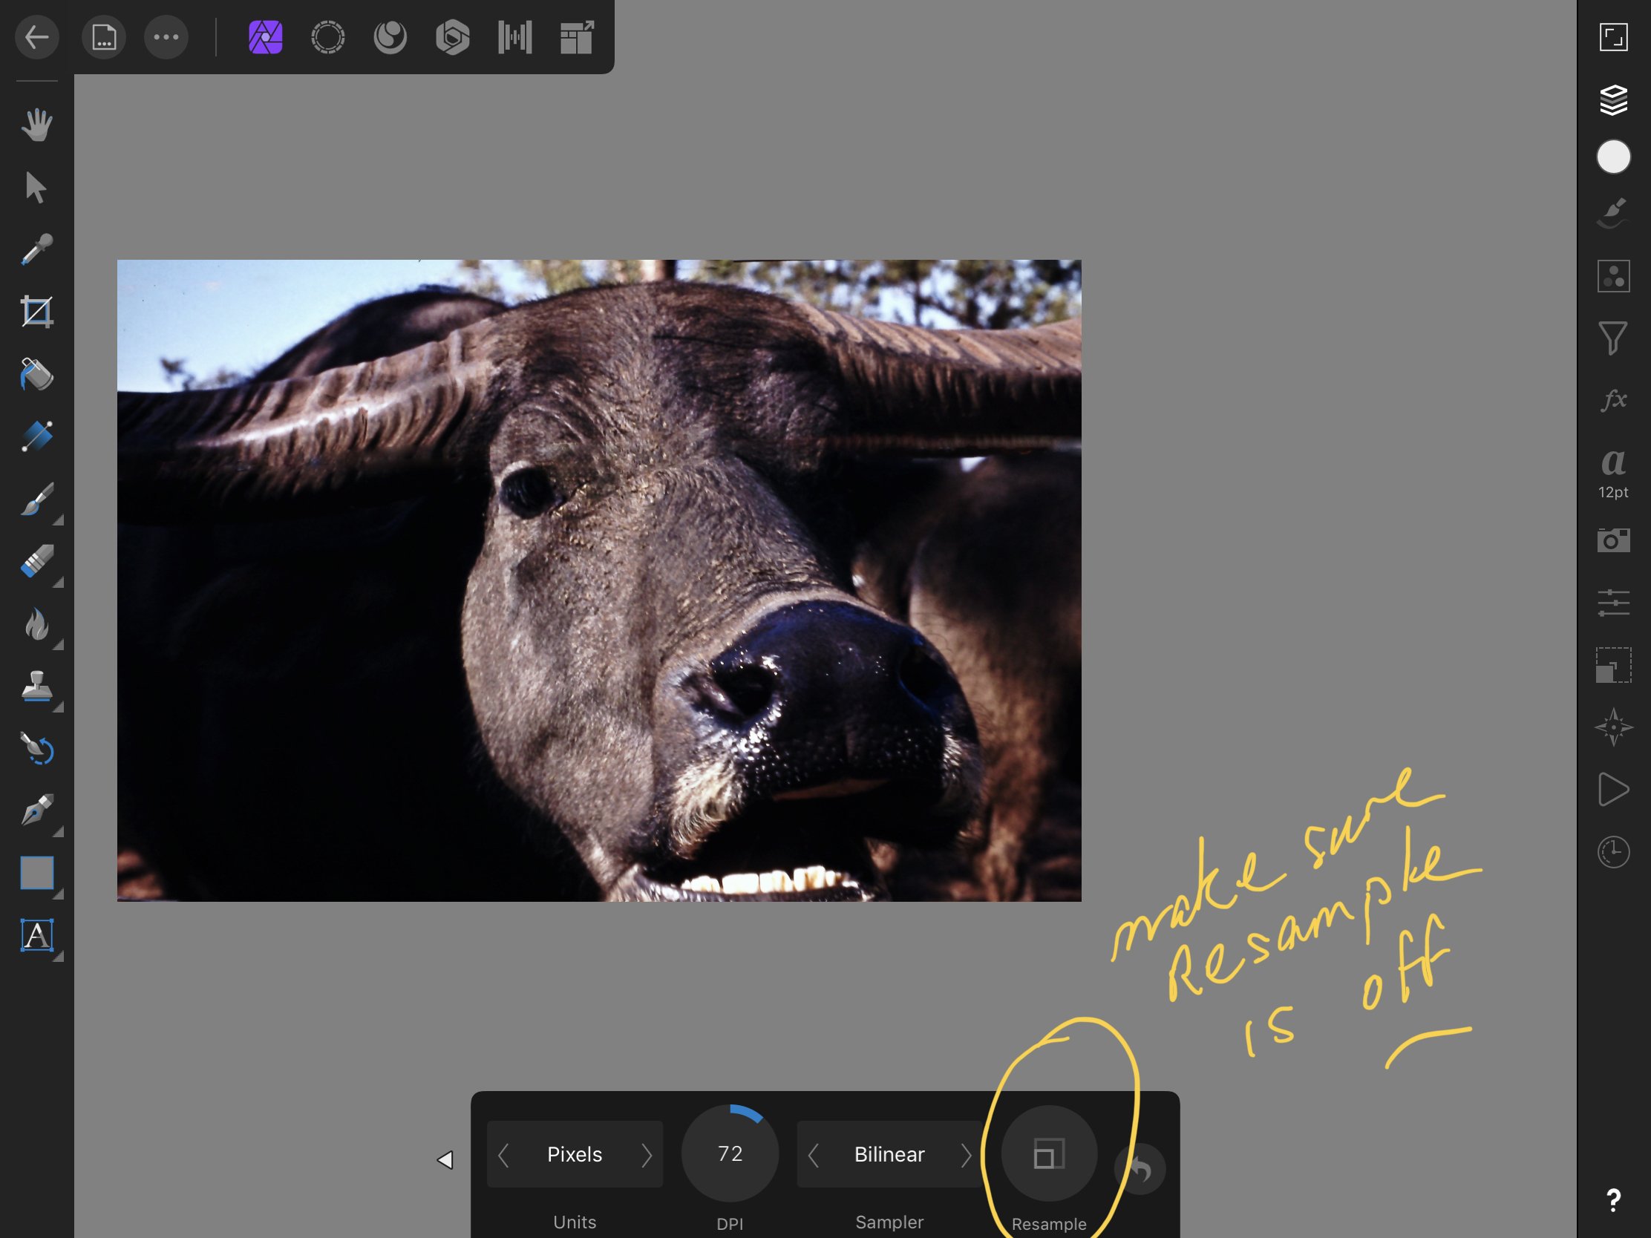Select the Rectangle shape tool
Image resolution: width=1651 pixels, height=1238 pixels.
[x=36, y=873]
